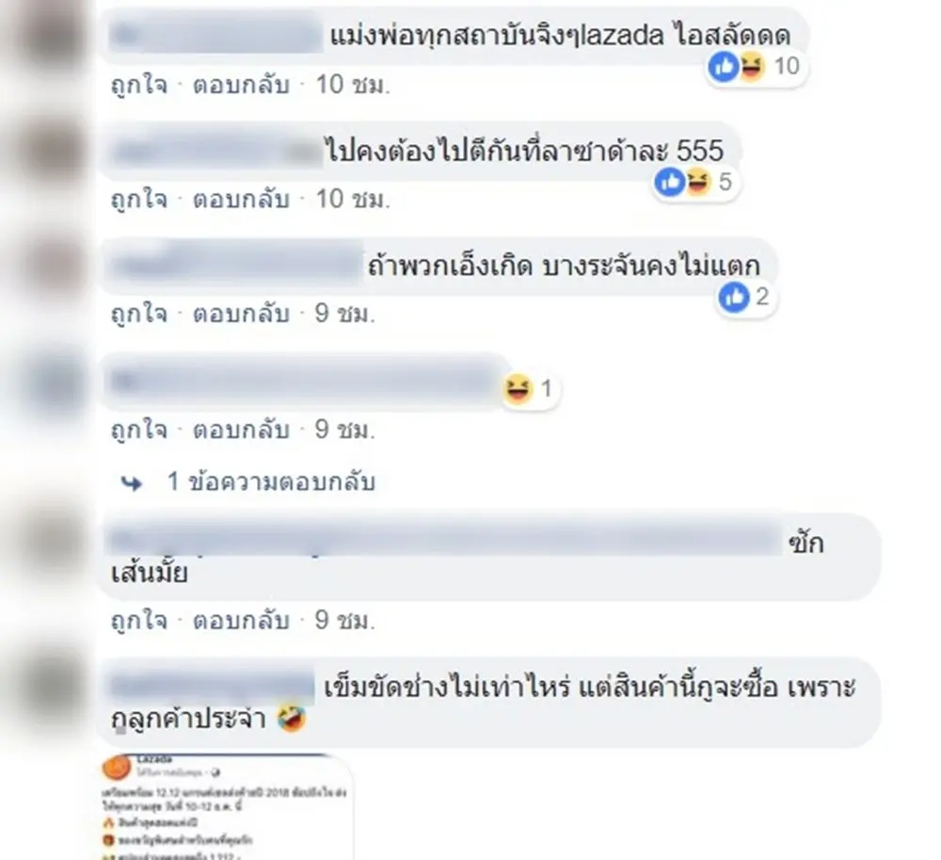This screenshot has width=941, height=860.
Task: Click the like thumb icon on the 555 comment
Action: tap(670, 182)
